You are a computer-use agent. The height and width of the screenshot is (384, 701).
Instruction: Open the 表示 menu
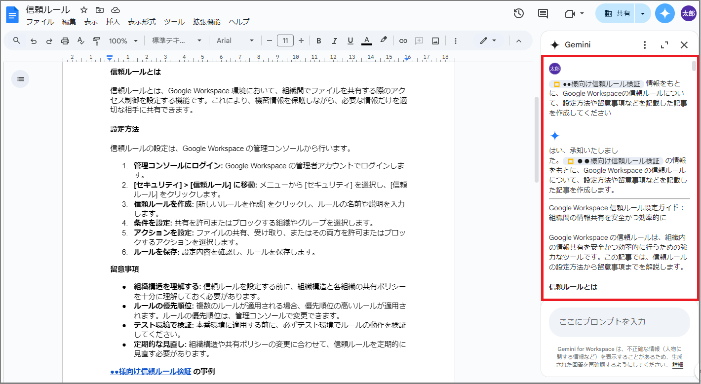[91, 22]
